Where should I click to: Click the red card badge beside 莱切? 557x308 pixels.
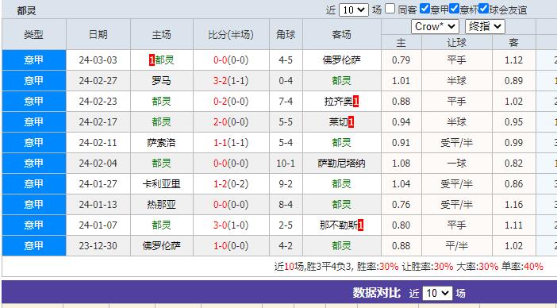pos(351,122)
